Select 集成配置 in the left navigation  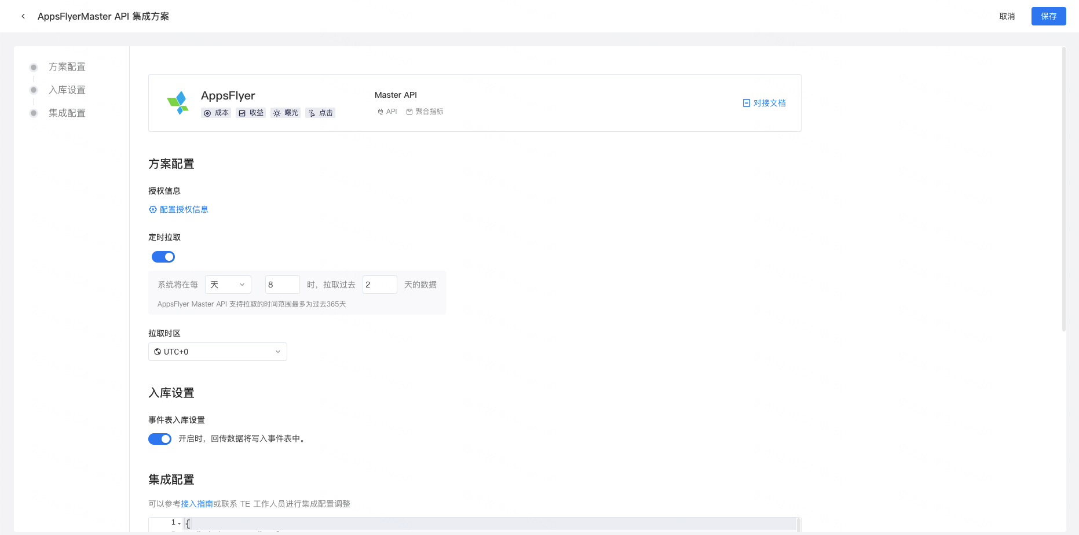tap(67, 113)
